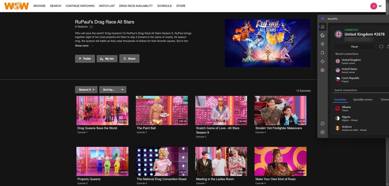Click the 'Recent connections' heading
This screenshot has height=186, width=389.
347,54
